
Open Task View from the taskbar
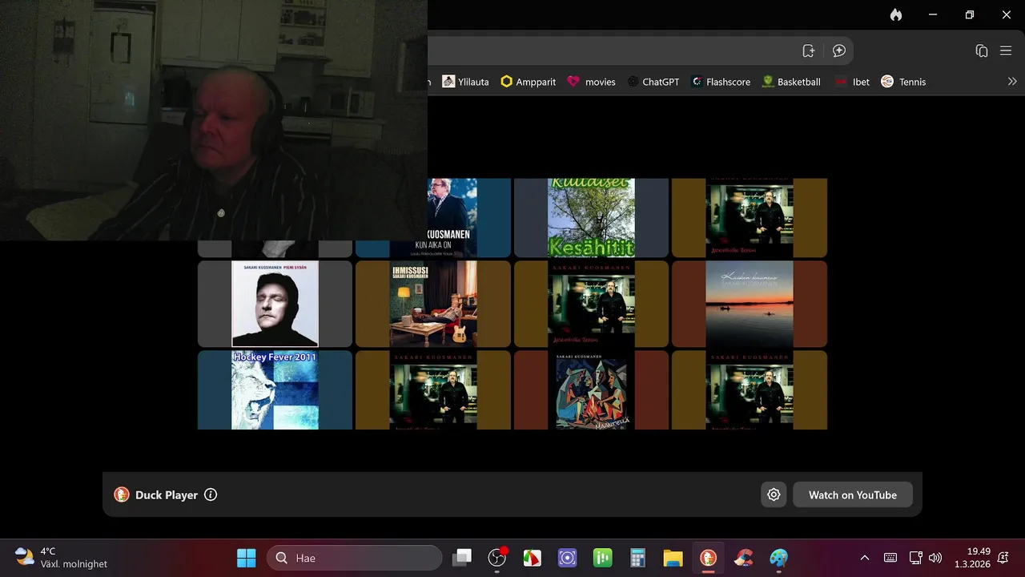pyautogui.click(x=462, y=558)
